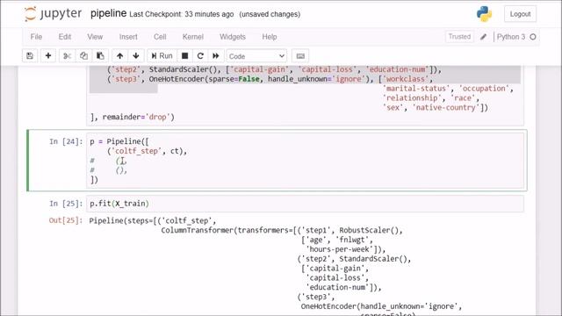562x316 pixels.
Task: Open the File menu
Action: [36, 37]
